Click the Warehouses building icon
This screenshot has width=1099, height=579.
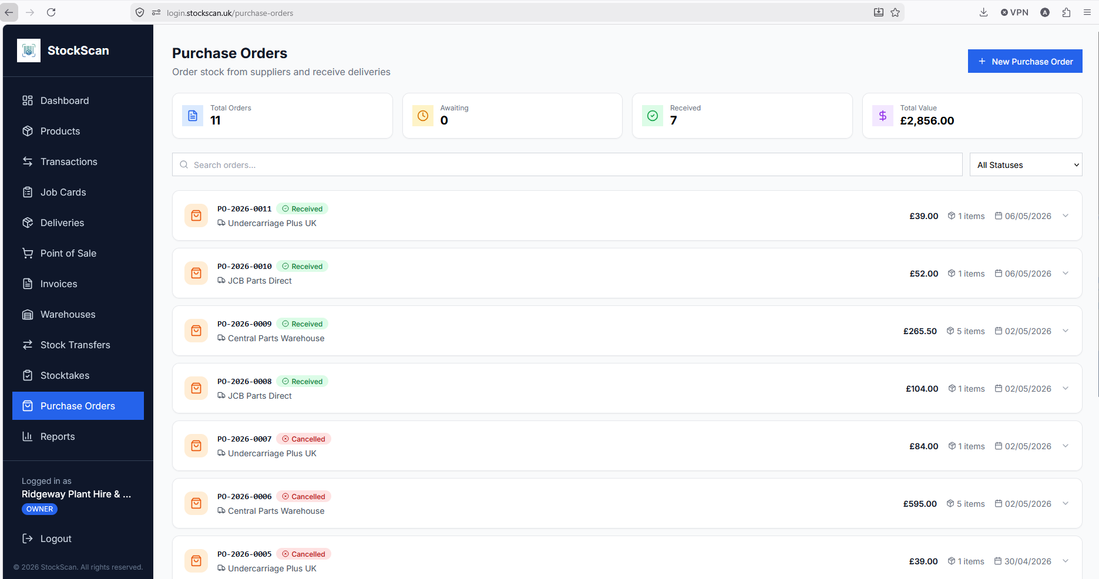(28, 314)
